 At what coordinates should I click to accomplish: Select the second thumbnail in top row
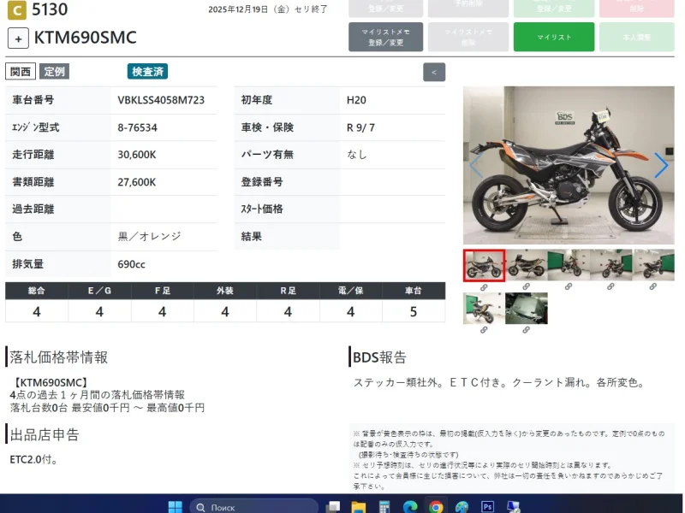527,265
